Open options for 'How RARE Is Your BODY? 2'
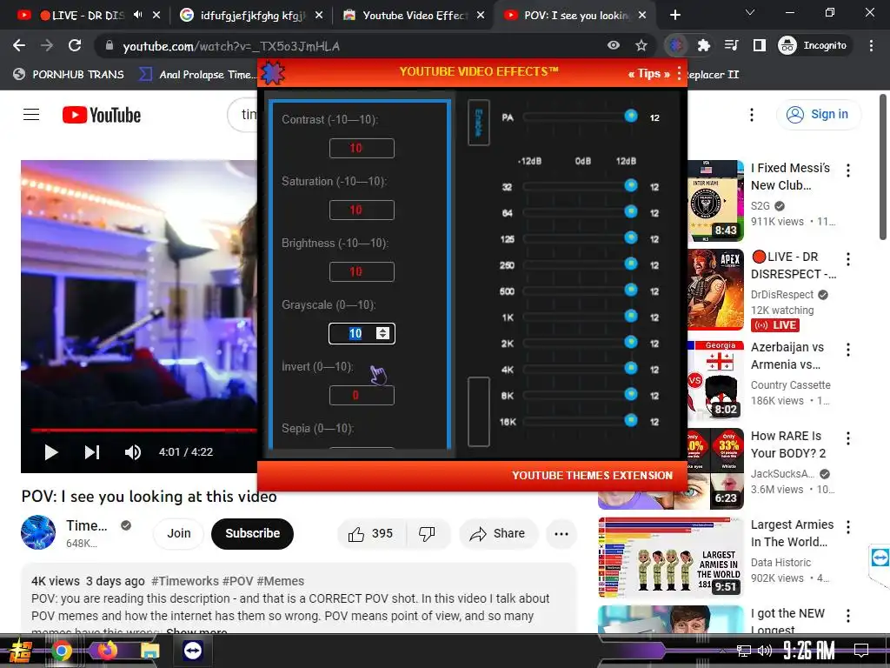890x668 pixels. 848,438
